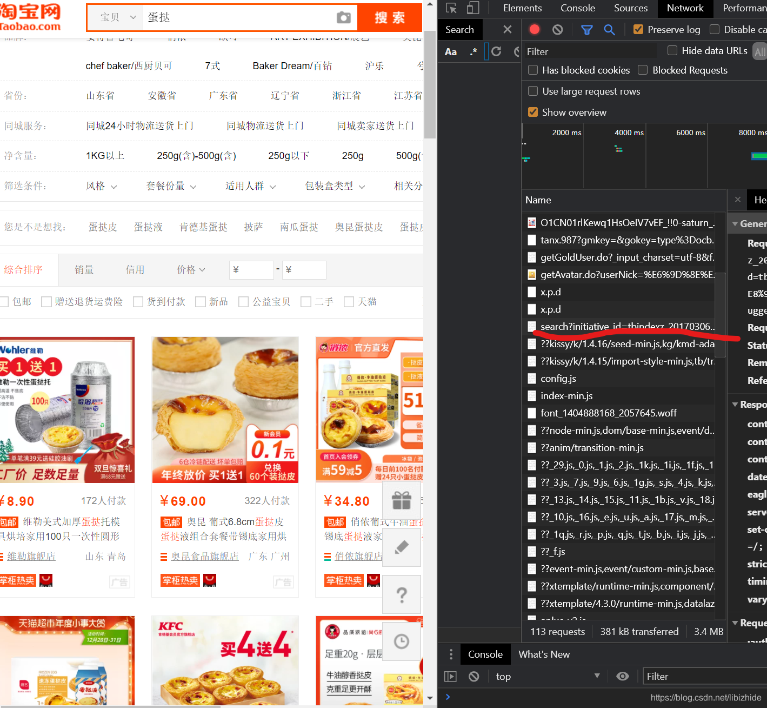Close the request details pane
The height and width of the screenshot is (708, 767).
click(x=737, y=200)
